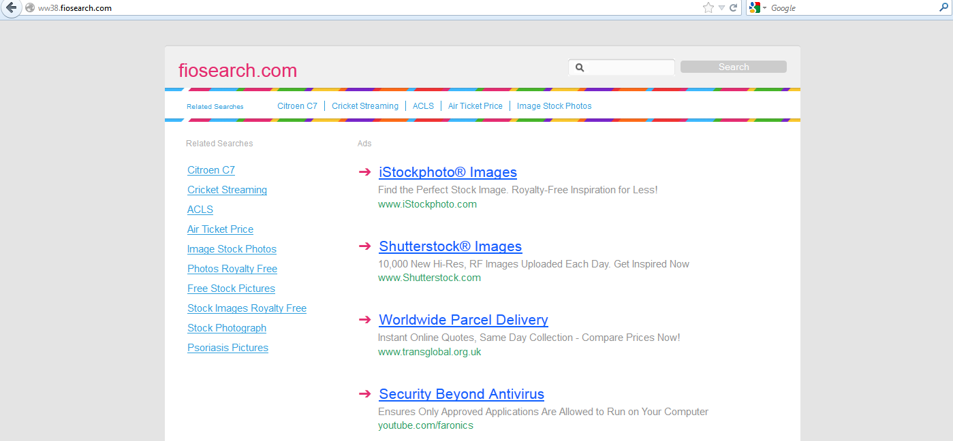
Task: Follow the Citroen C7 sidebar link
Action: click(x=211, y=170)
